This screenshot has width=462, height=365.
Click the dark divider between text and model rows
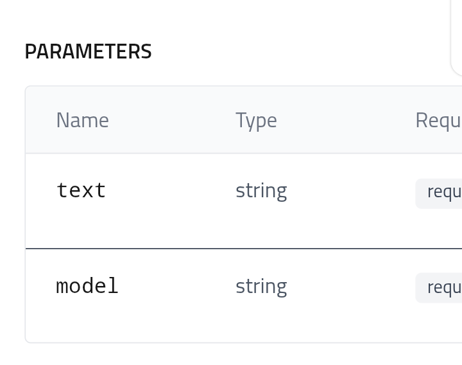tap(244, 249)
